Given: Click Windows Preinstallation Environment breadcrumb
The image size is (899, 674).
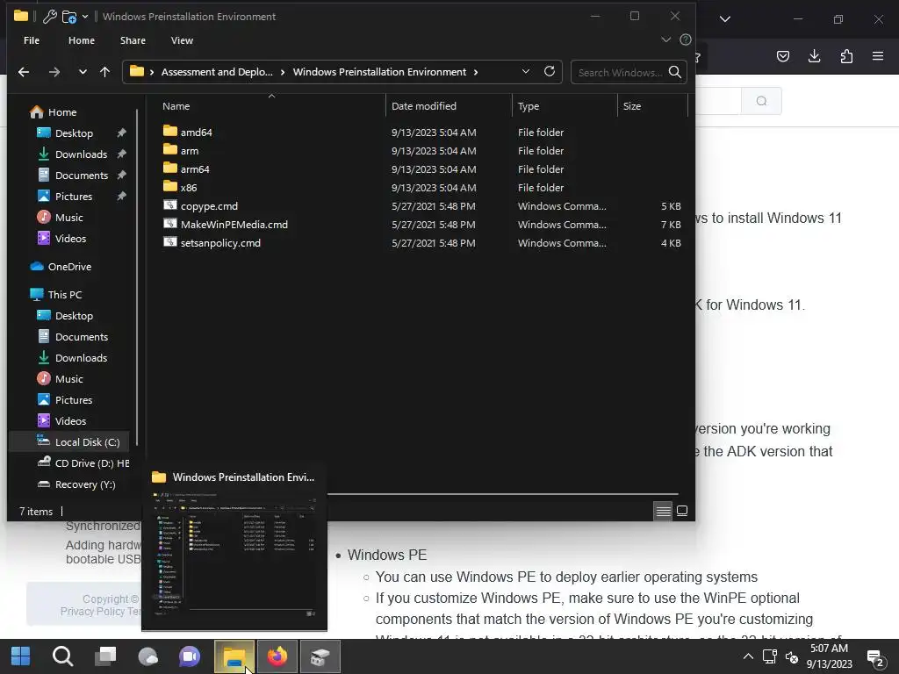Looking at the screenshot, I should pos(379,72).
